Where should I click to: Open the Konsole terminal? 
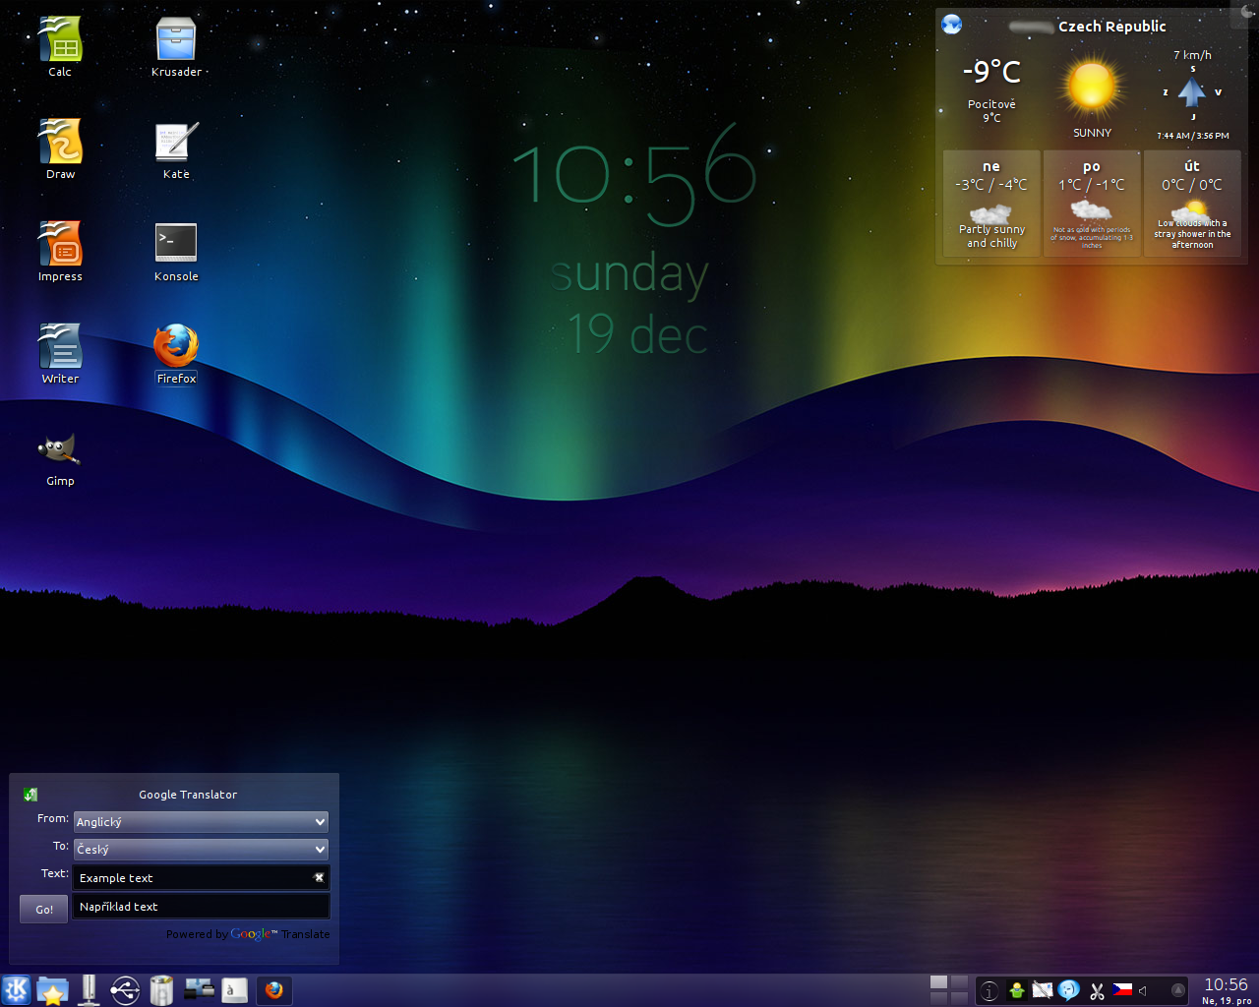tap(175, 241)
